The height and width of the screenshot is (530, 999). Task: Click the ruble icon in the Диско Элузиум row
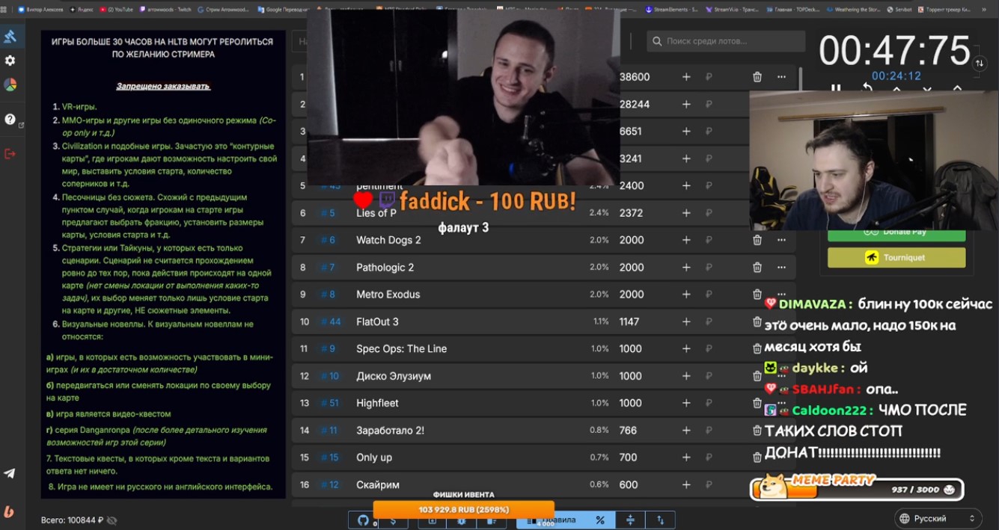click(709, 376)
